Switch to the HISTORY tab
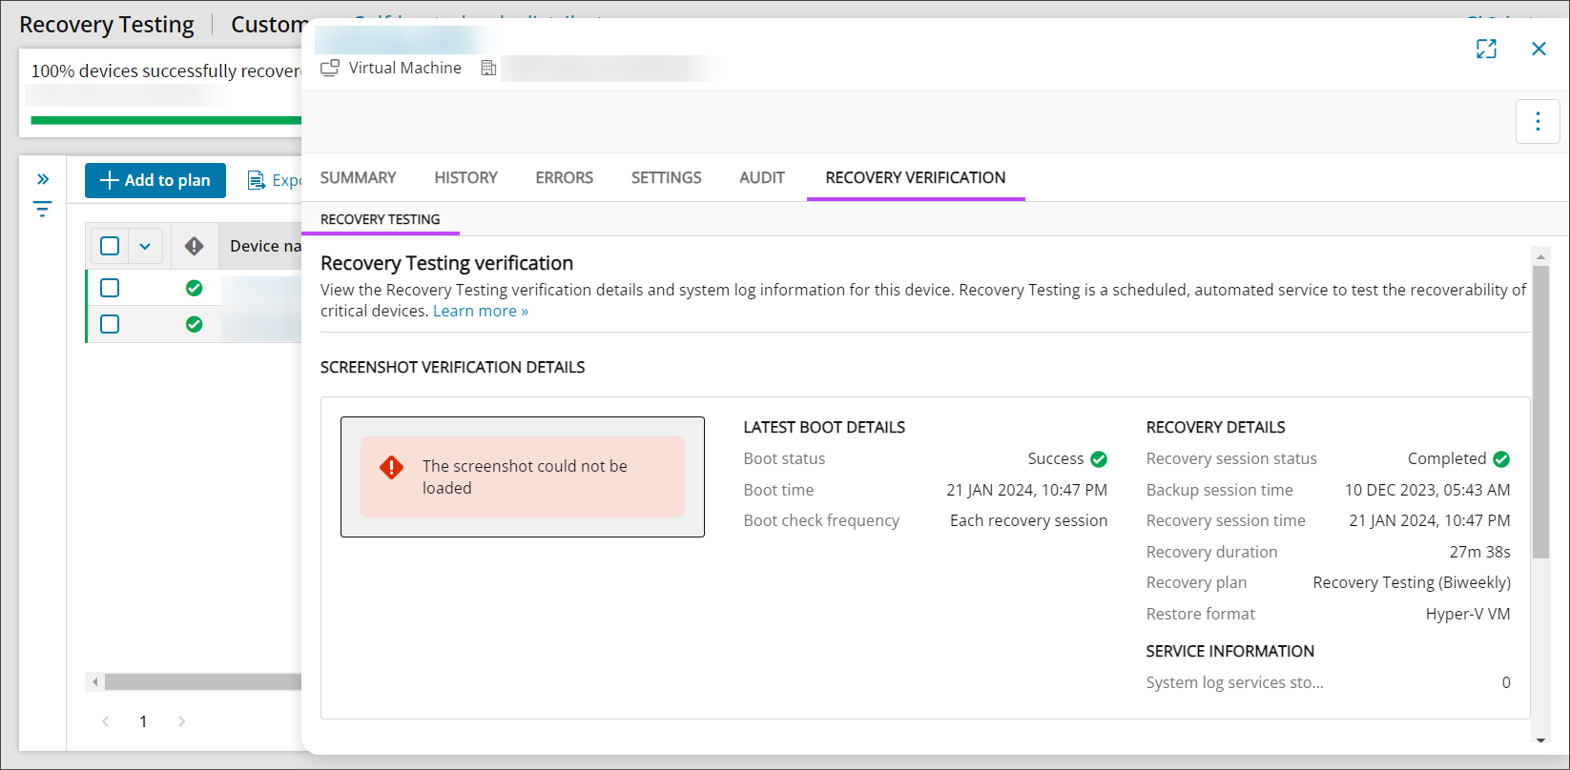 tap(465, 177)
